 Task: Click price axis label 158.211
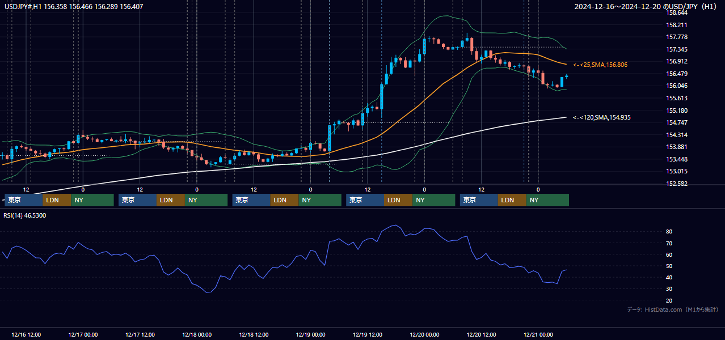click(x=677, y=25)
